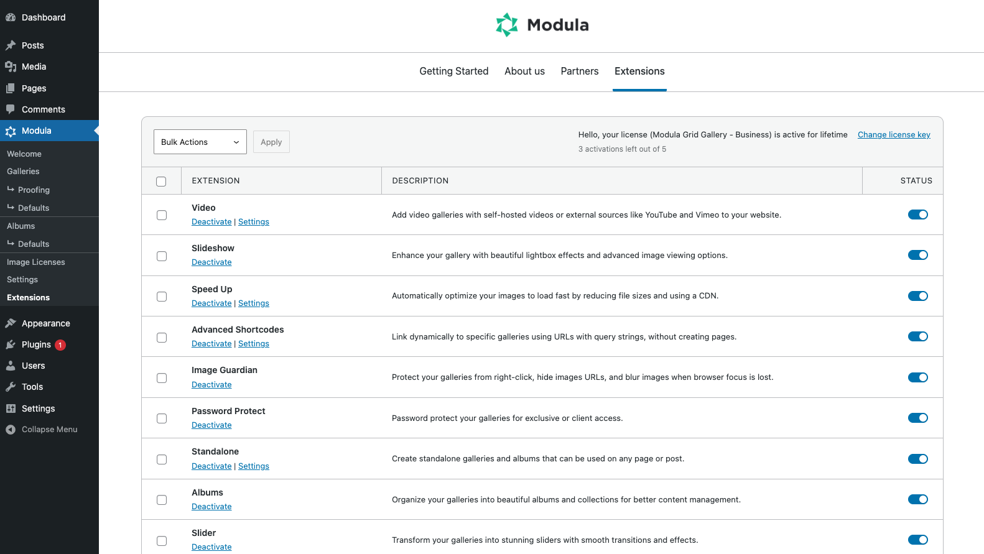Tick the select-all checkbox in table header
984x554 pixels.
tap(161, 182)
